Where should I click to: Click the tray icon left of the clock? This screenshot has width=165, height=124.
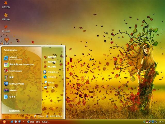coord(156,122)
